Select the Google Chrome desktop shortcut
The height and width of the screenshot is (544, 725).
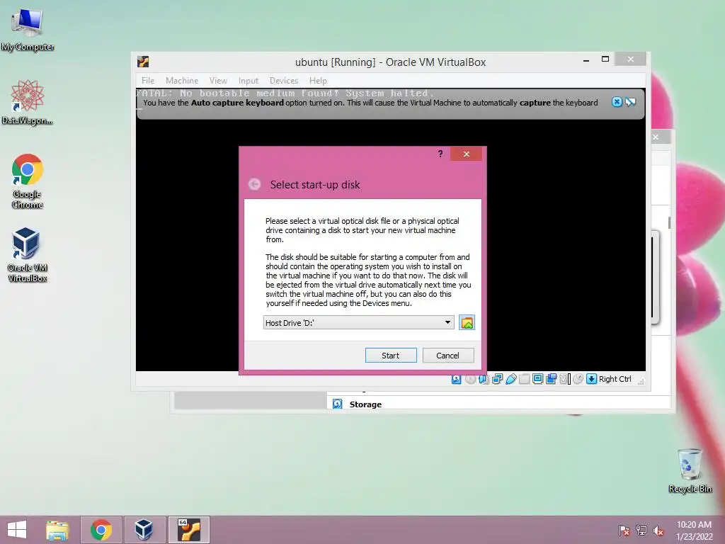point(28,181)
